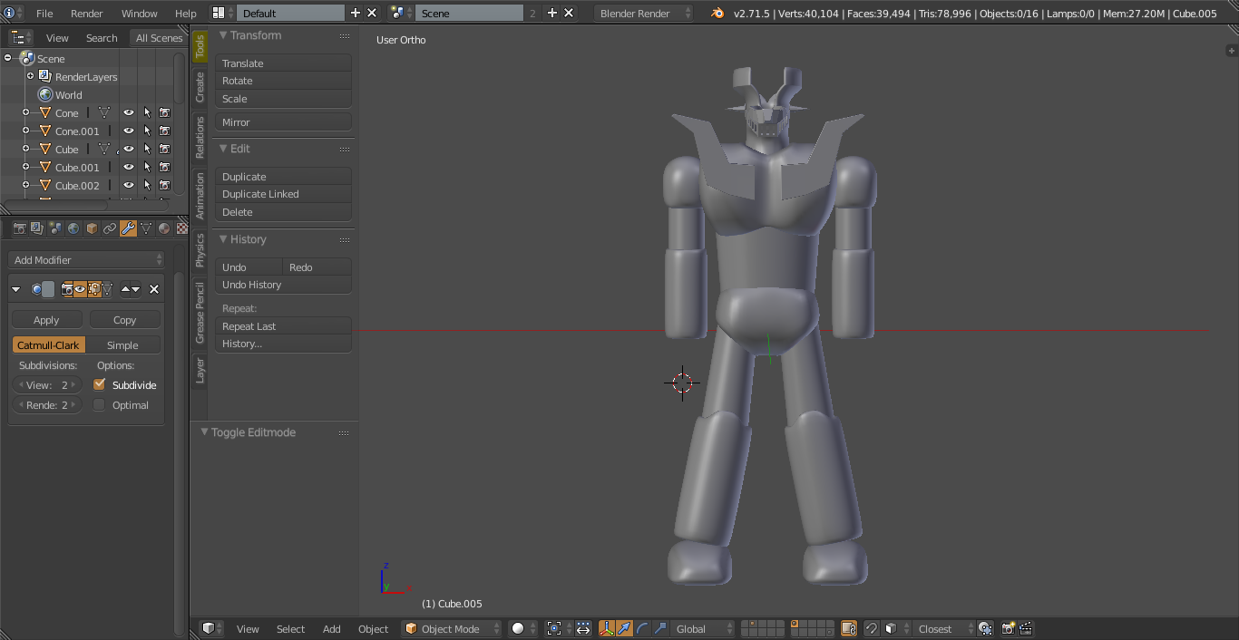Add a new scene with plus icon
Viewport: 1239px width, 640px height.
pyautogui.click(x=552, y=13)
